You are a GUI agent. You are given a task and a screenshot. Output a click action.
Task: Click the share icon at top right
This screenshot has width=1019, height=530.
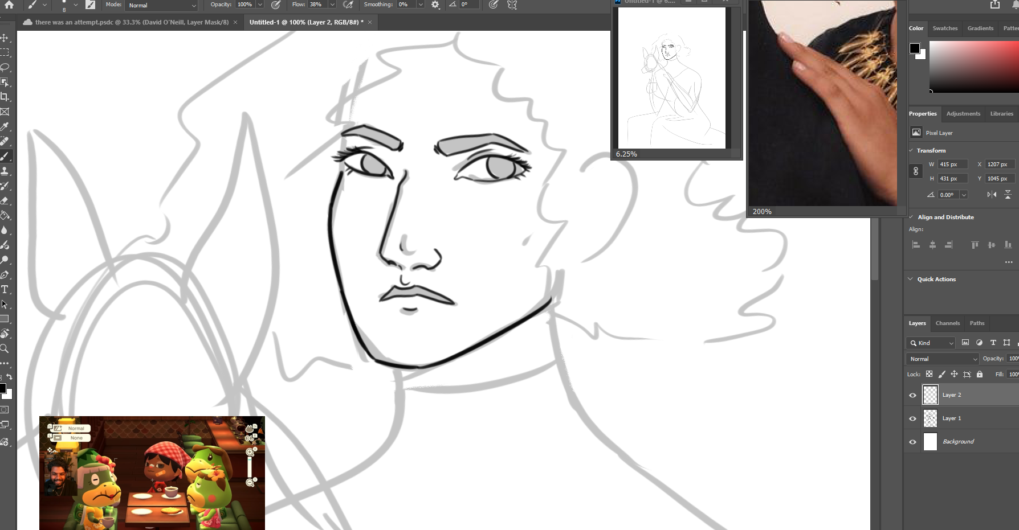995,5
